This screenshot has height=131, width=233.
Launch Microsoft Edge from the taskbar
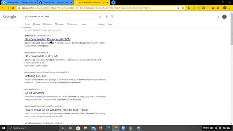point(108,128)
